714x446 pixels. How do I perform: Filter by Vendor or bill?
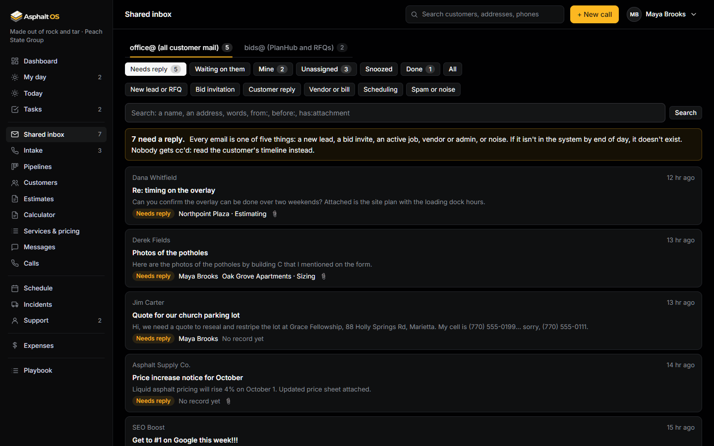[329, 90]
